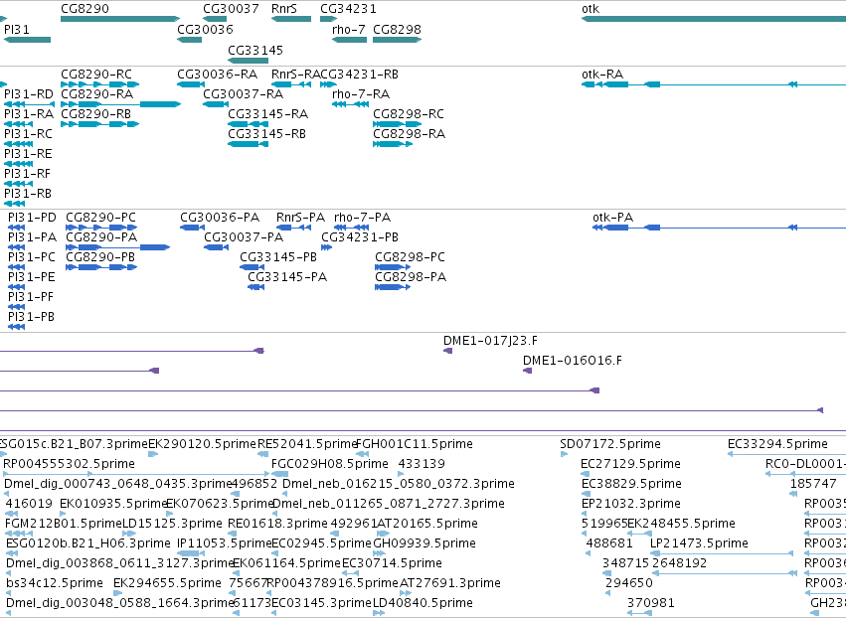
Task: Open EST EC33294.5prime
Action: 777,444
